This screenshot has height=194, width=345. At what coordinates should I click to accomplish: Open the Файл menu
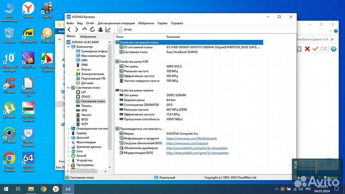(70, 23)
